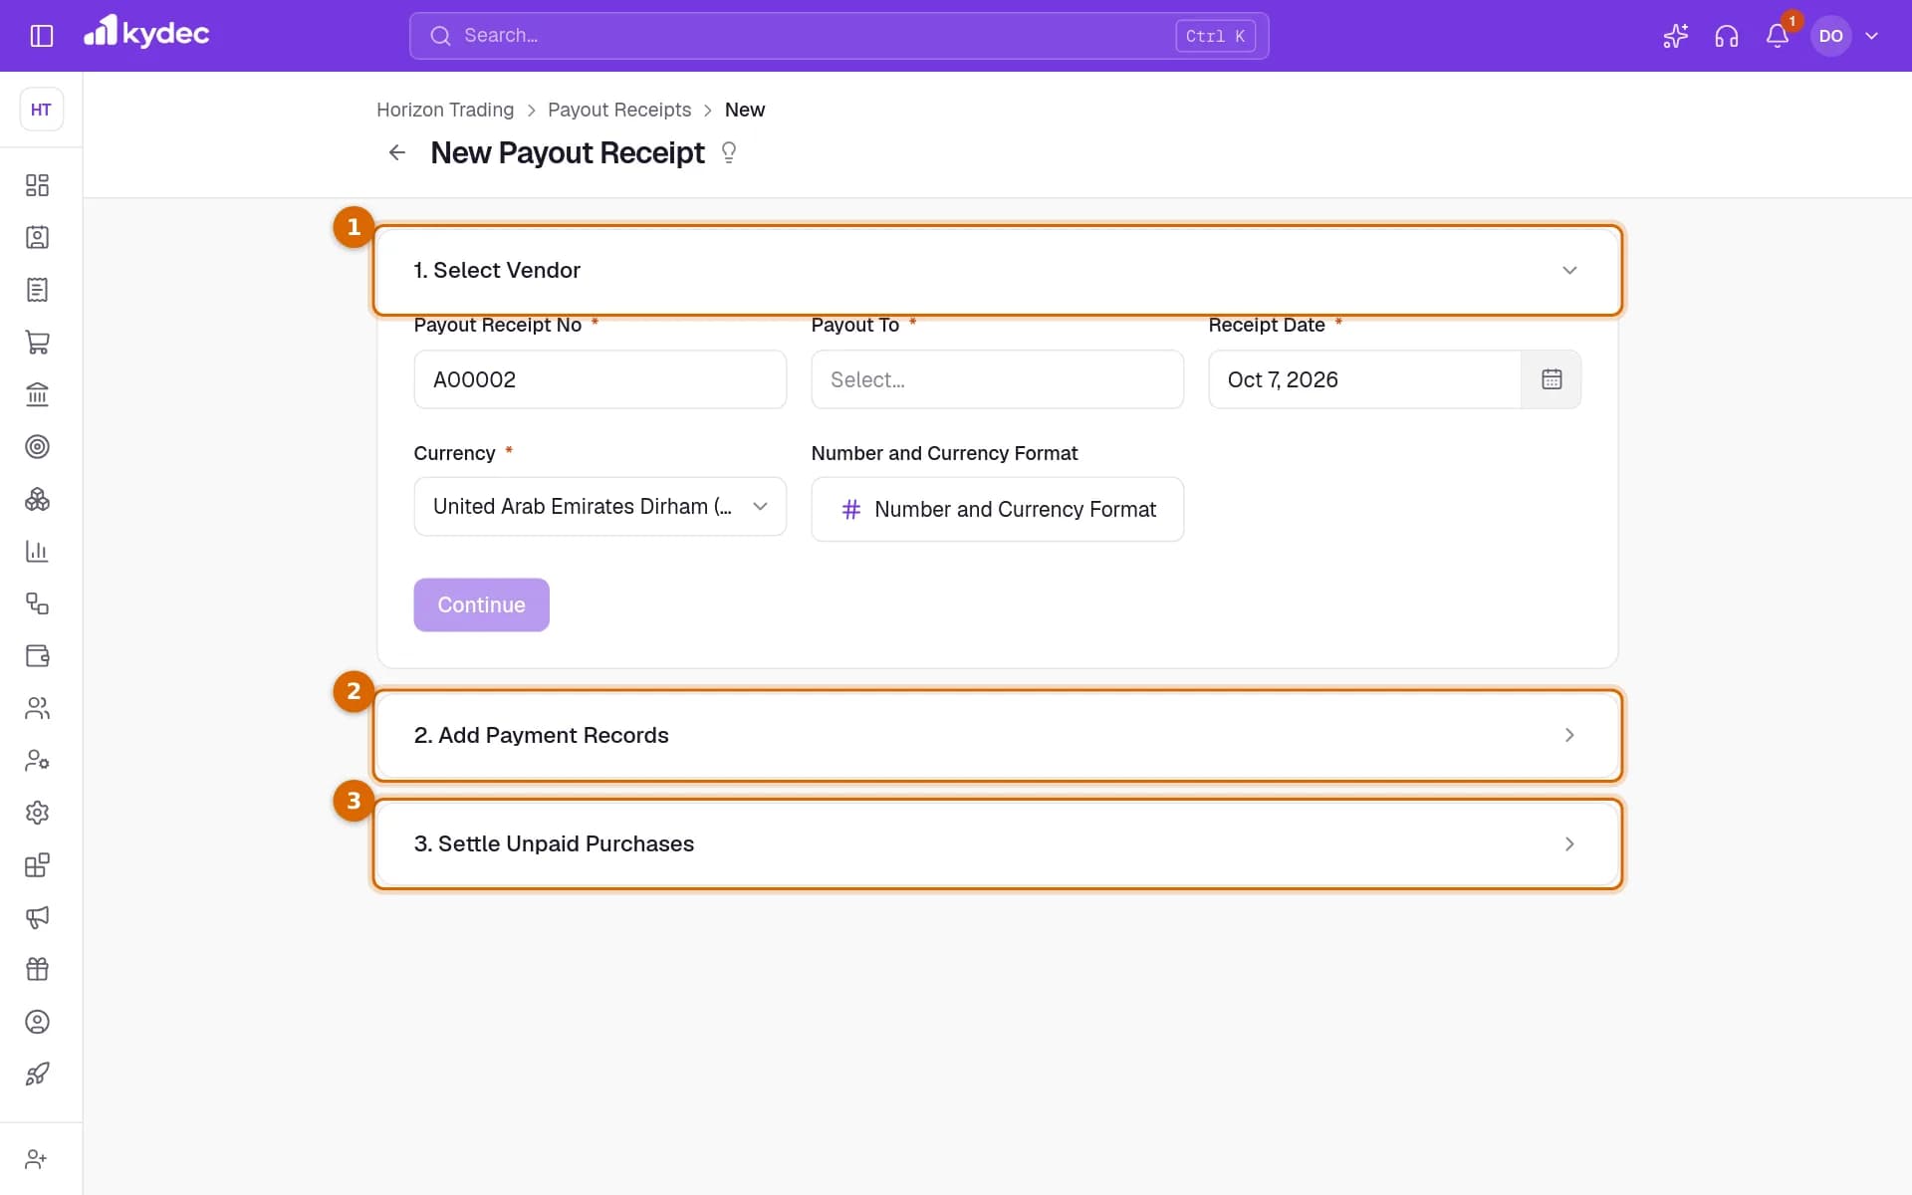Expand the account chevron next to DO
This screenshot has height=1195, width=1912.
click(1871, 36)
